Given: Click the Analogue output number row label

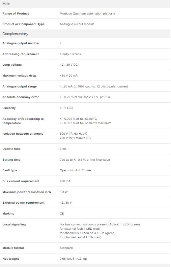Looking at the screenshot, I should pyautogui.click(x=21, y=43).
